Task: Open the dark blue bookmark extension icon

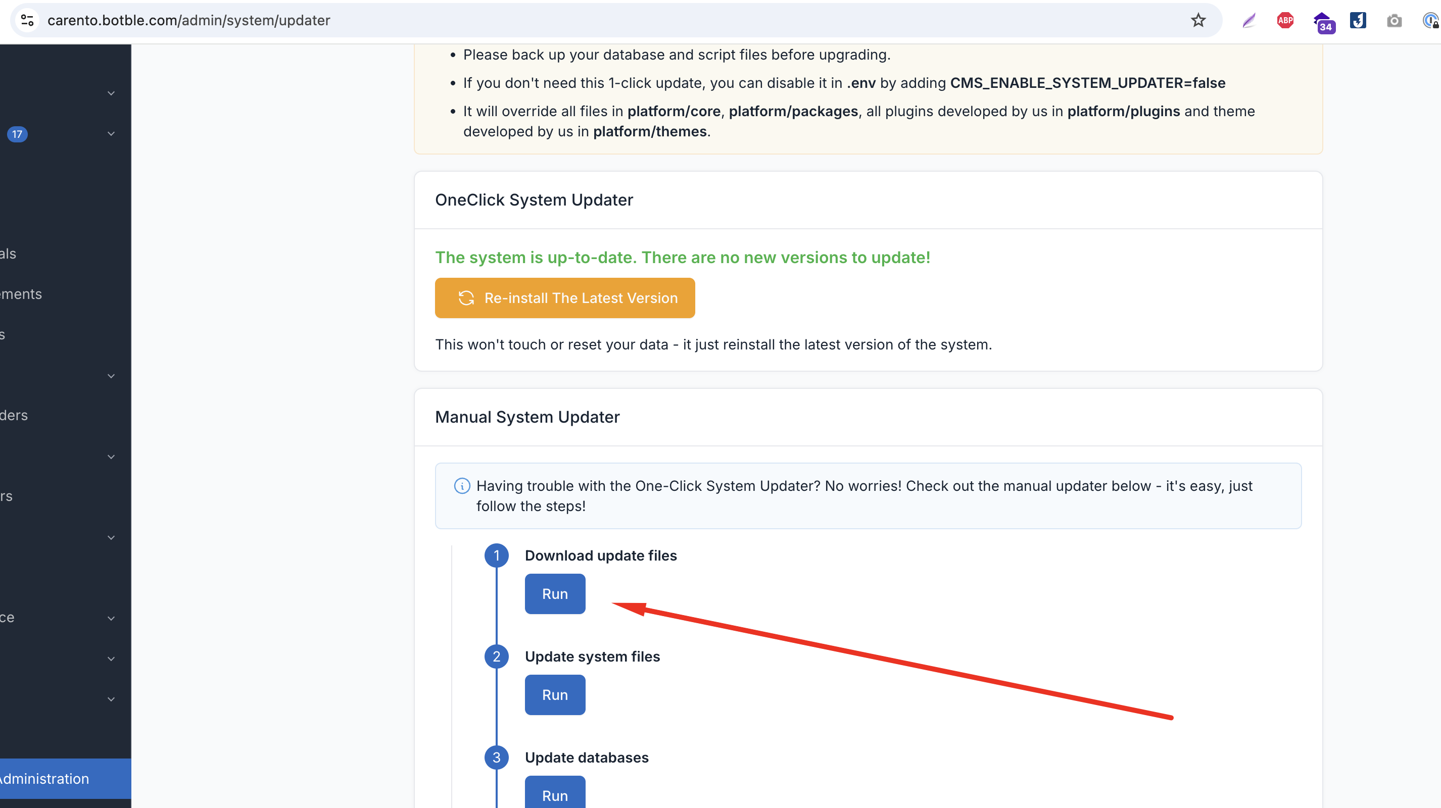Action: pyautogui.click(x=1358, y=21)
